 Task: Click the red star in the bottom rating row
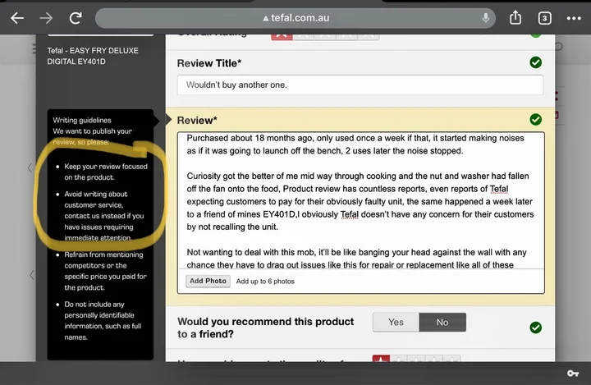click(381, 359)
